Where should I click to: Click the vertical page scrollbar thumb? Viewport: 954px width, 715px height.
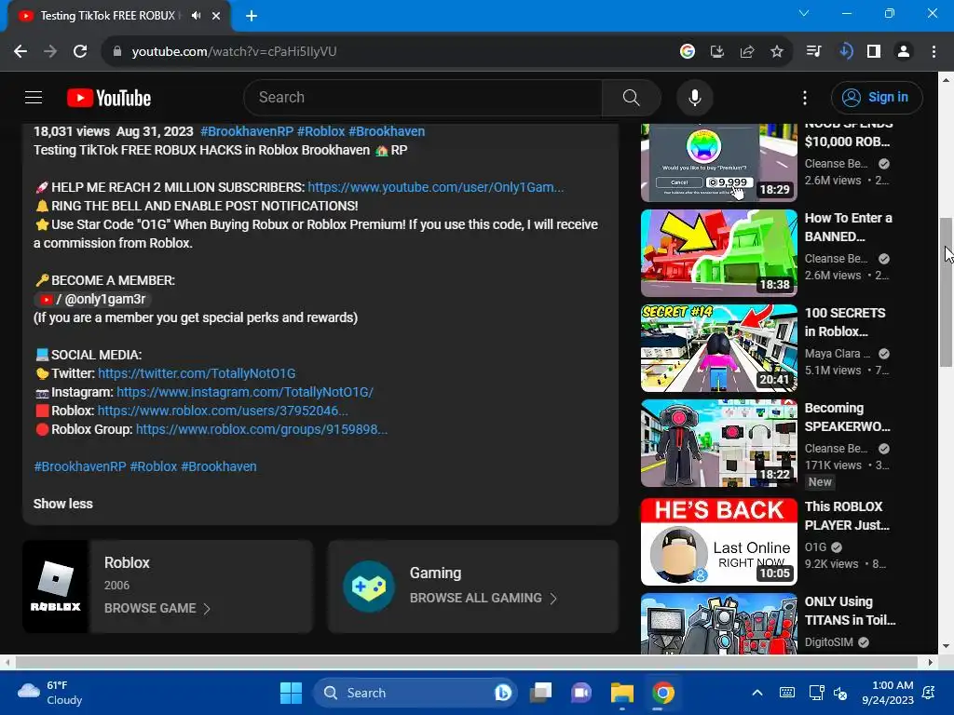coord(946,291)
